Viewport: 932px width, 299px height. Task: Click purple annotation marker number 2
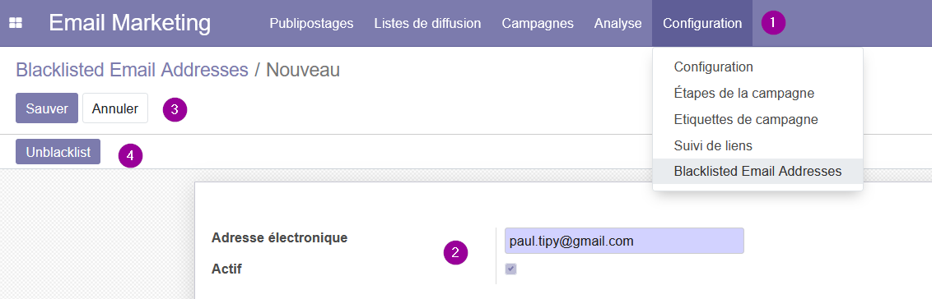[x=455, y=253]
